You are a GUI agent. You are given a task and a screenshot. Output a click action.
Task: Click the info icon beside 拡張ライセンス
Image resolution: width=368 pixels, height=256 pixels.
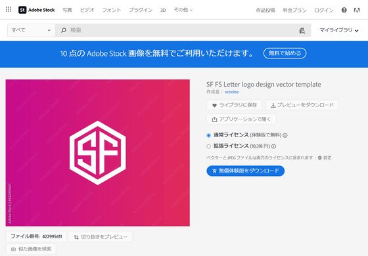coord(273,146)
